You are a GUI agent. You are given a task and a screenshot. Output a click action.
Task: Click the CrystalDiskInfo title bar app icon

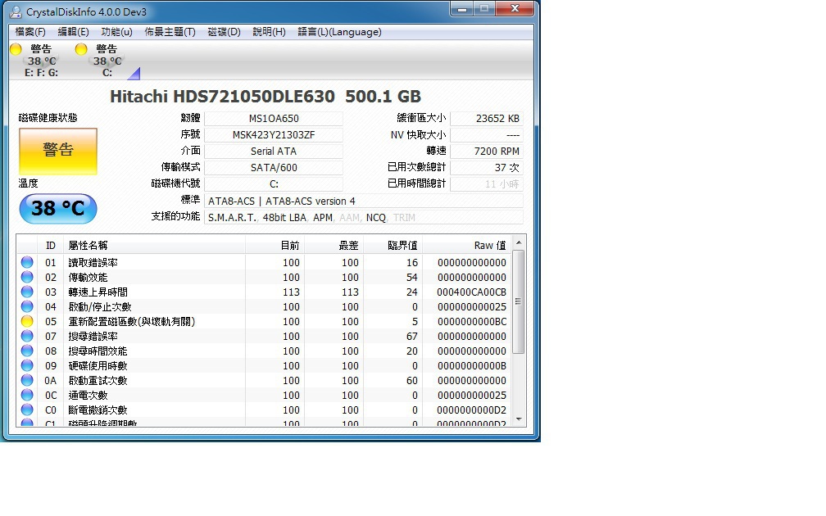point(16,11)
